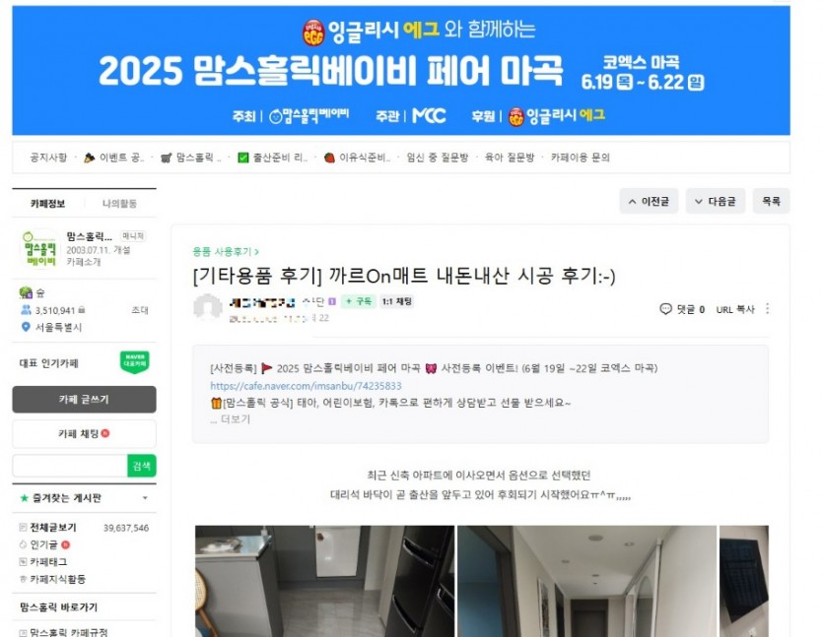Open the first kitchen floor photo
Screen dimensions: 823x637
click(x=325, y=581)
